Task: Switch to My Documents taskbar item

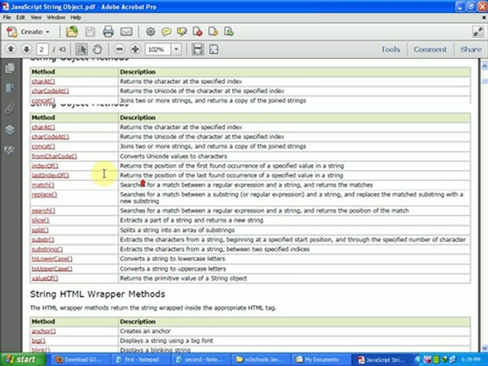Action: pos(321,360)
